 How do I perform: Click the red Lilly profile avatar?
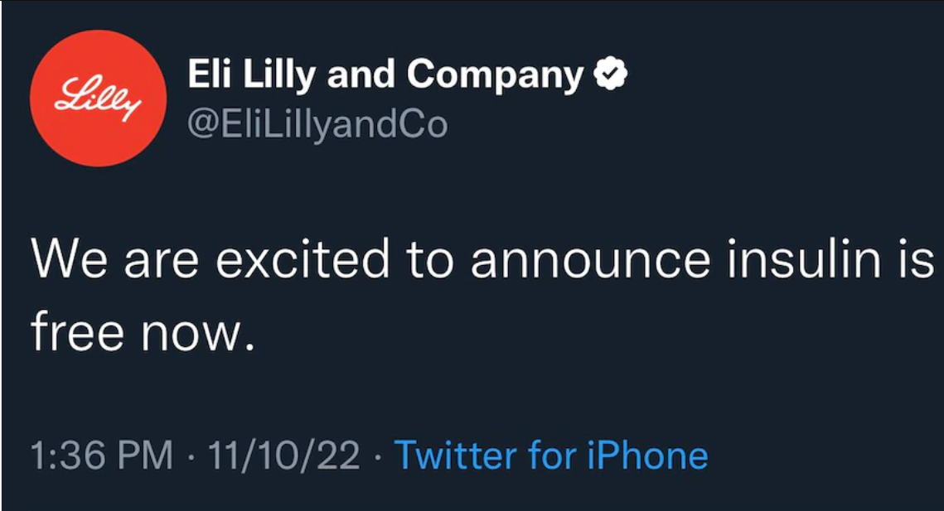point(98,99)
